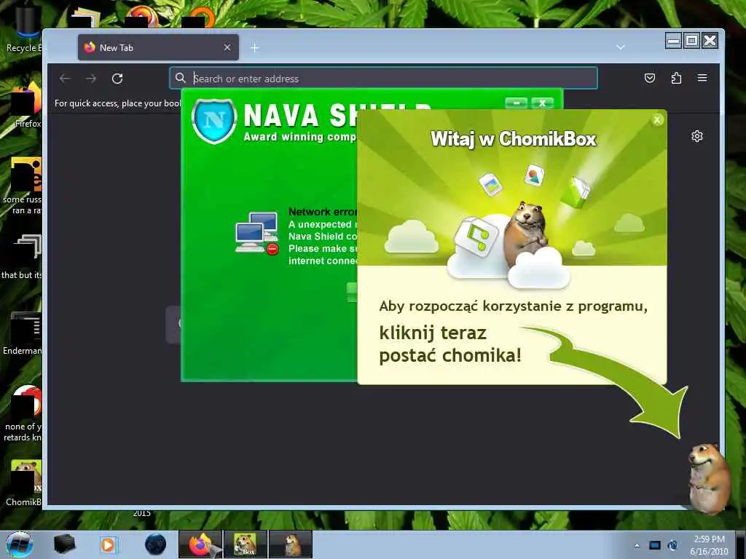Select the Enderman desktop icon
The height and width of the screenshot is (559, 746).
(x=23, y=333)
